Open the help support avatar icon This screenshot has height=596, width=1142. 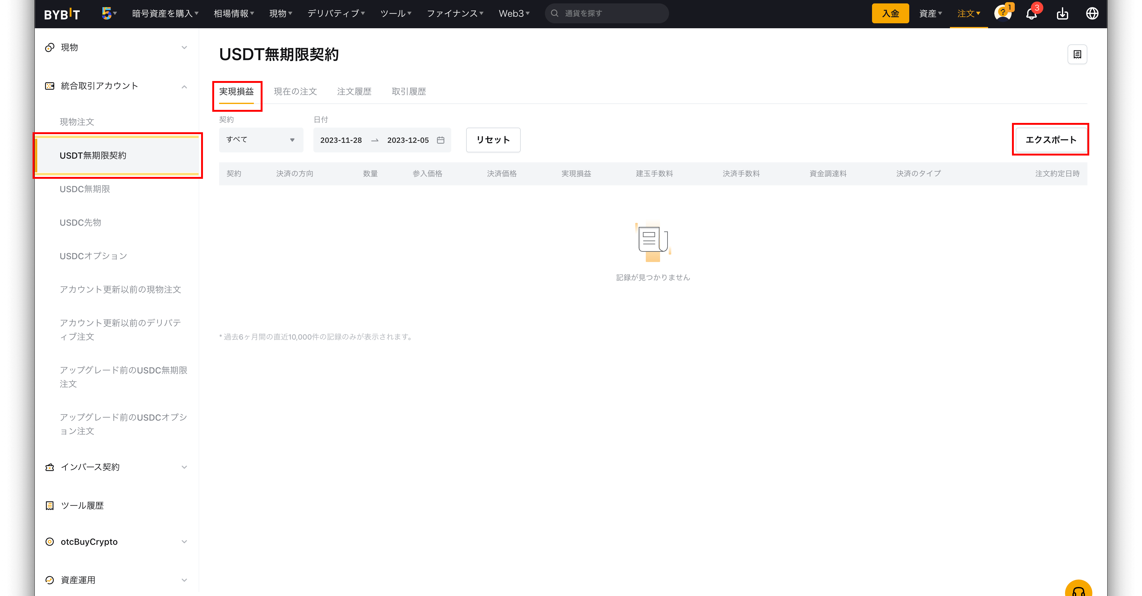point(1003,13)
